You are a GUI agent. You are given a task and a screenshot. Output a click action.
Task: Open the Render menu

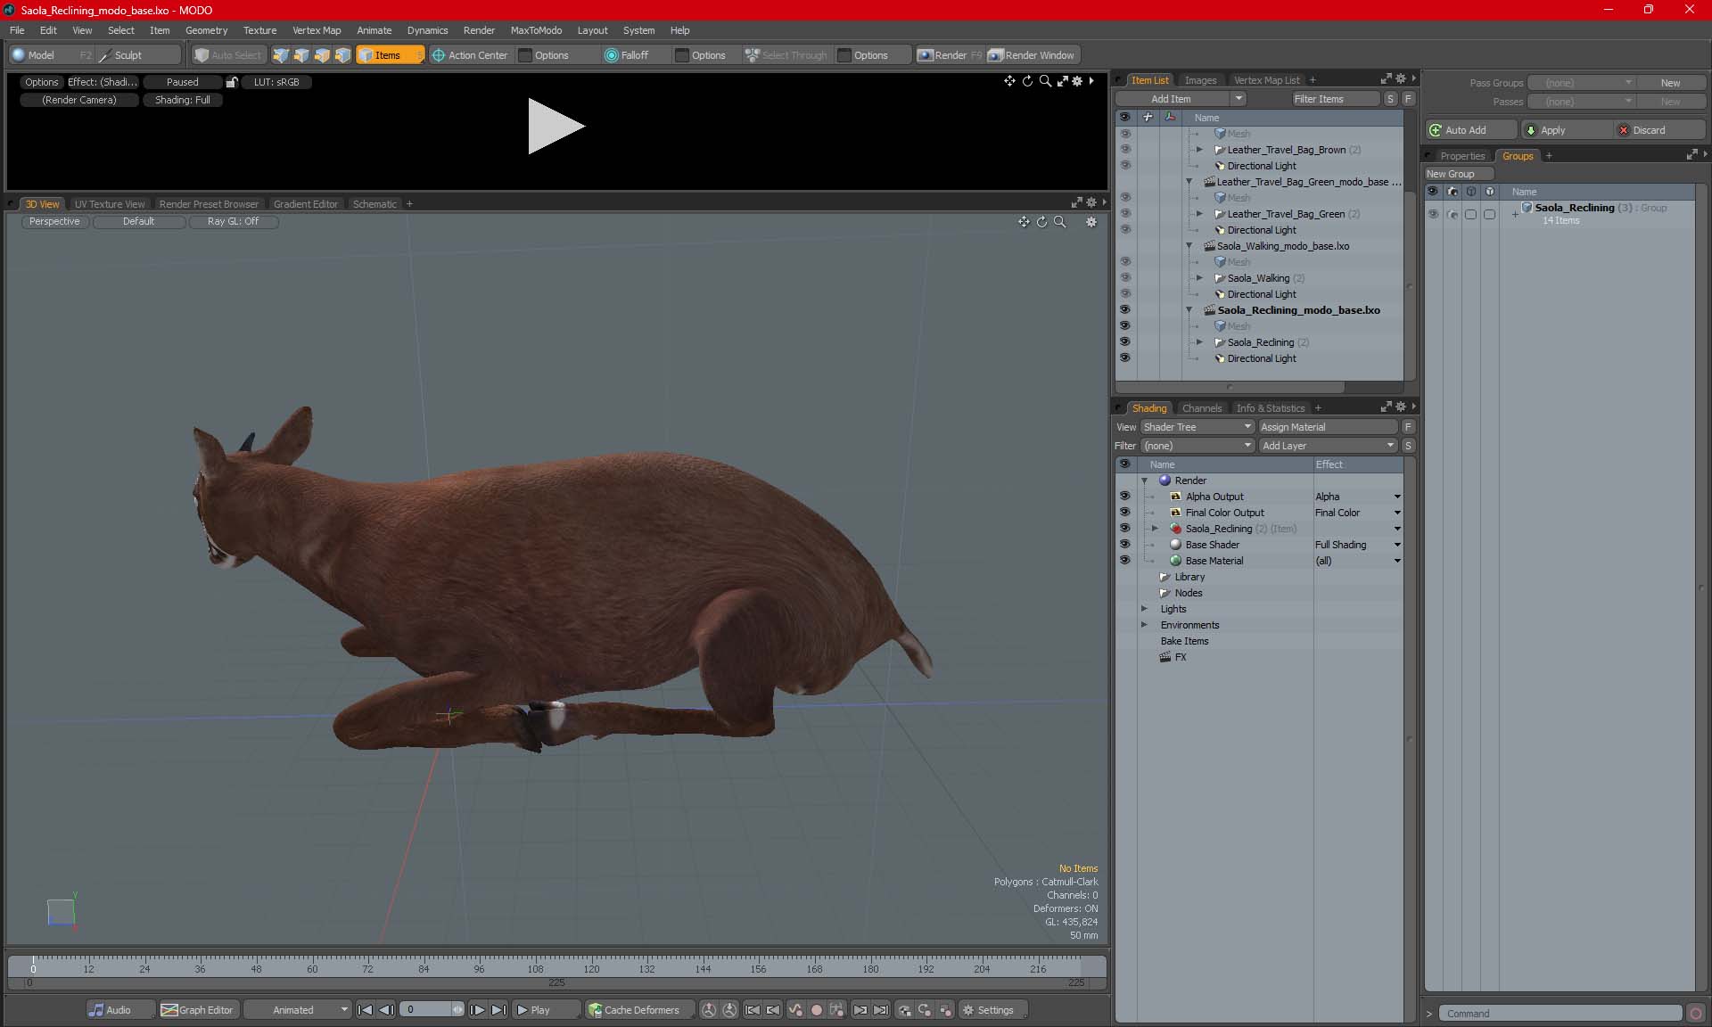pos(479,30)
